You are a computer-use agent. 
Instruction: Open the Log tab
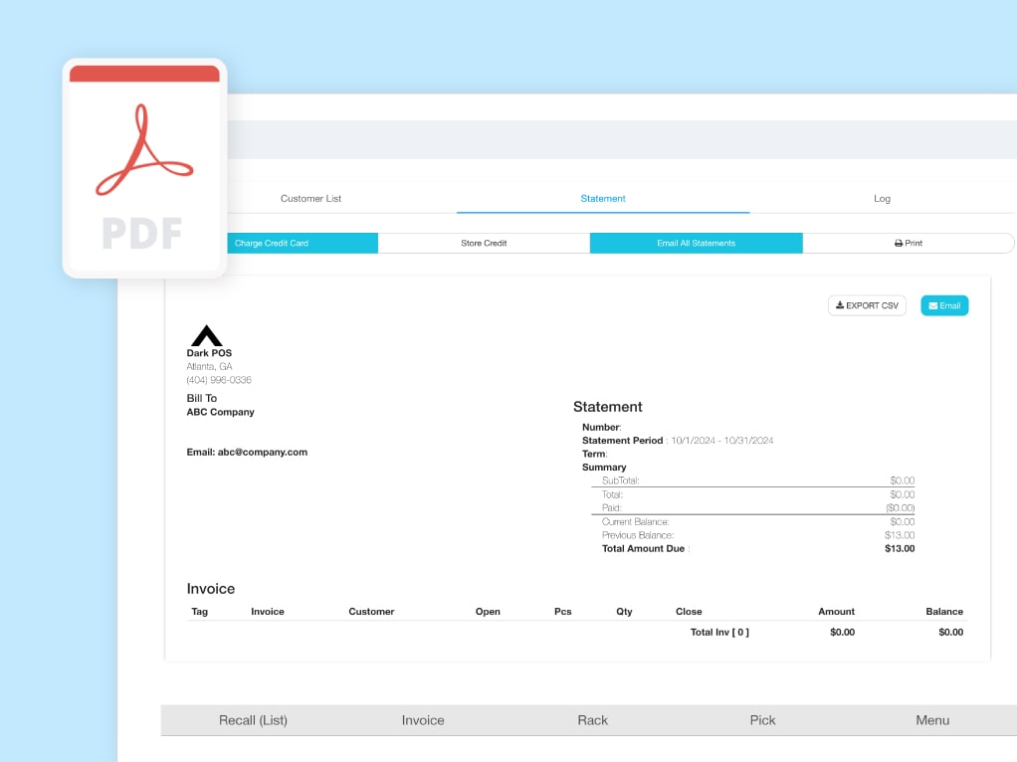coord(882,198)
